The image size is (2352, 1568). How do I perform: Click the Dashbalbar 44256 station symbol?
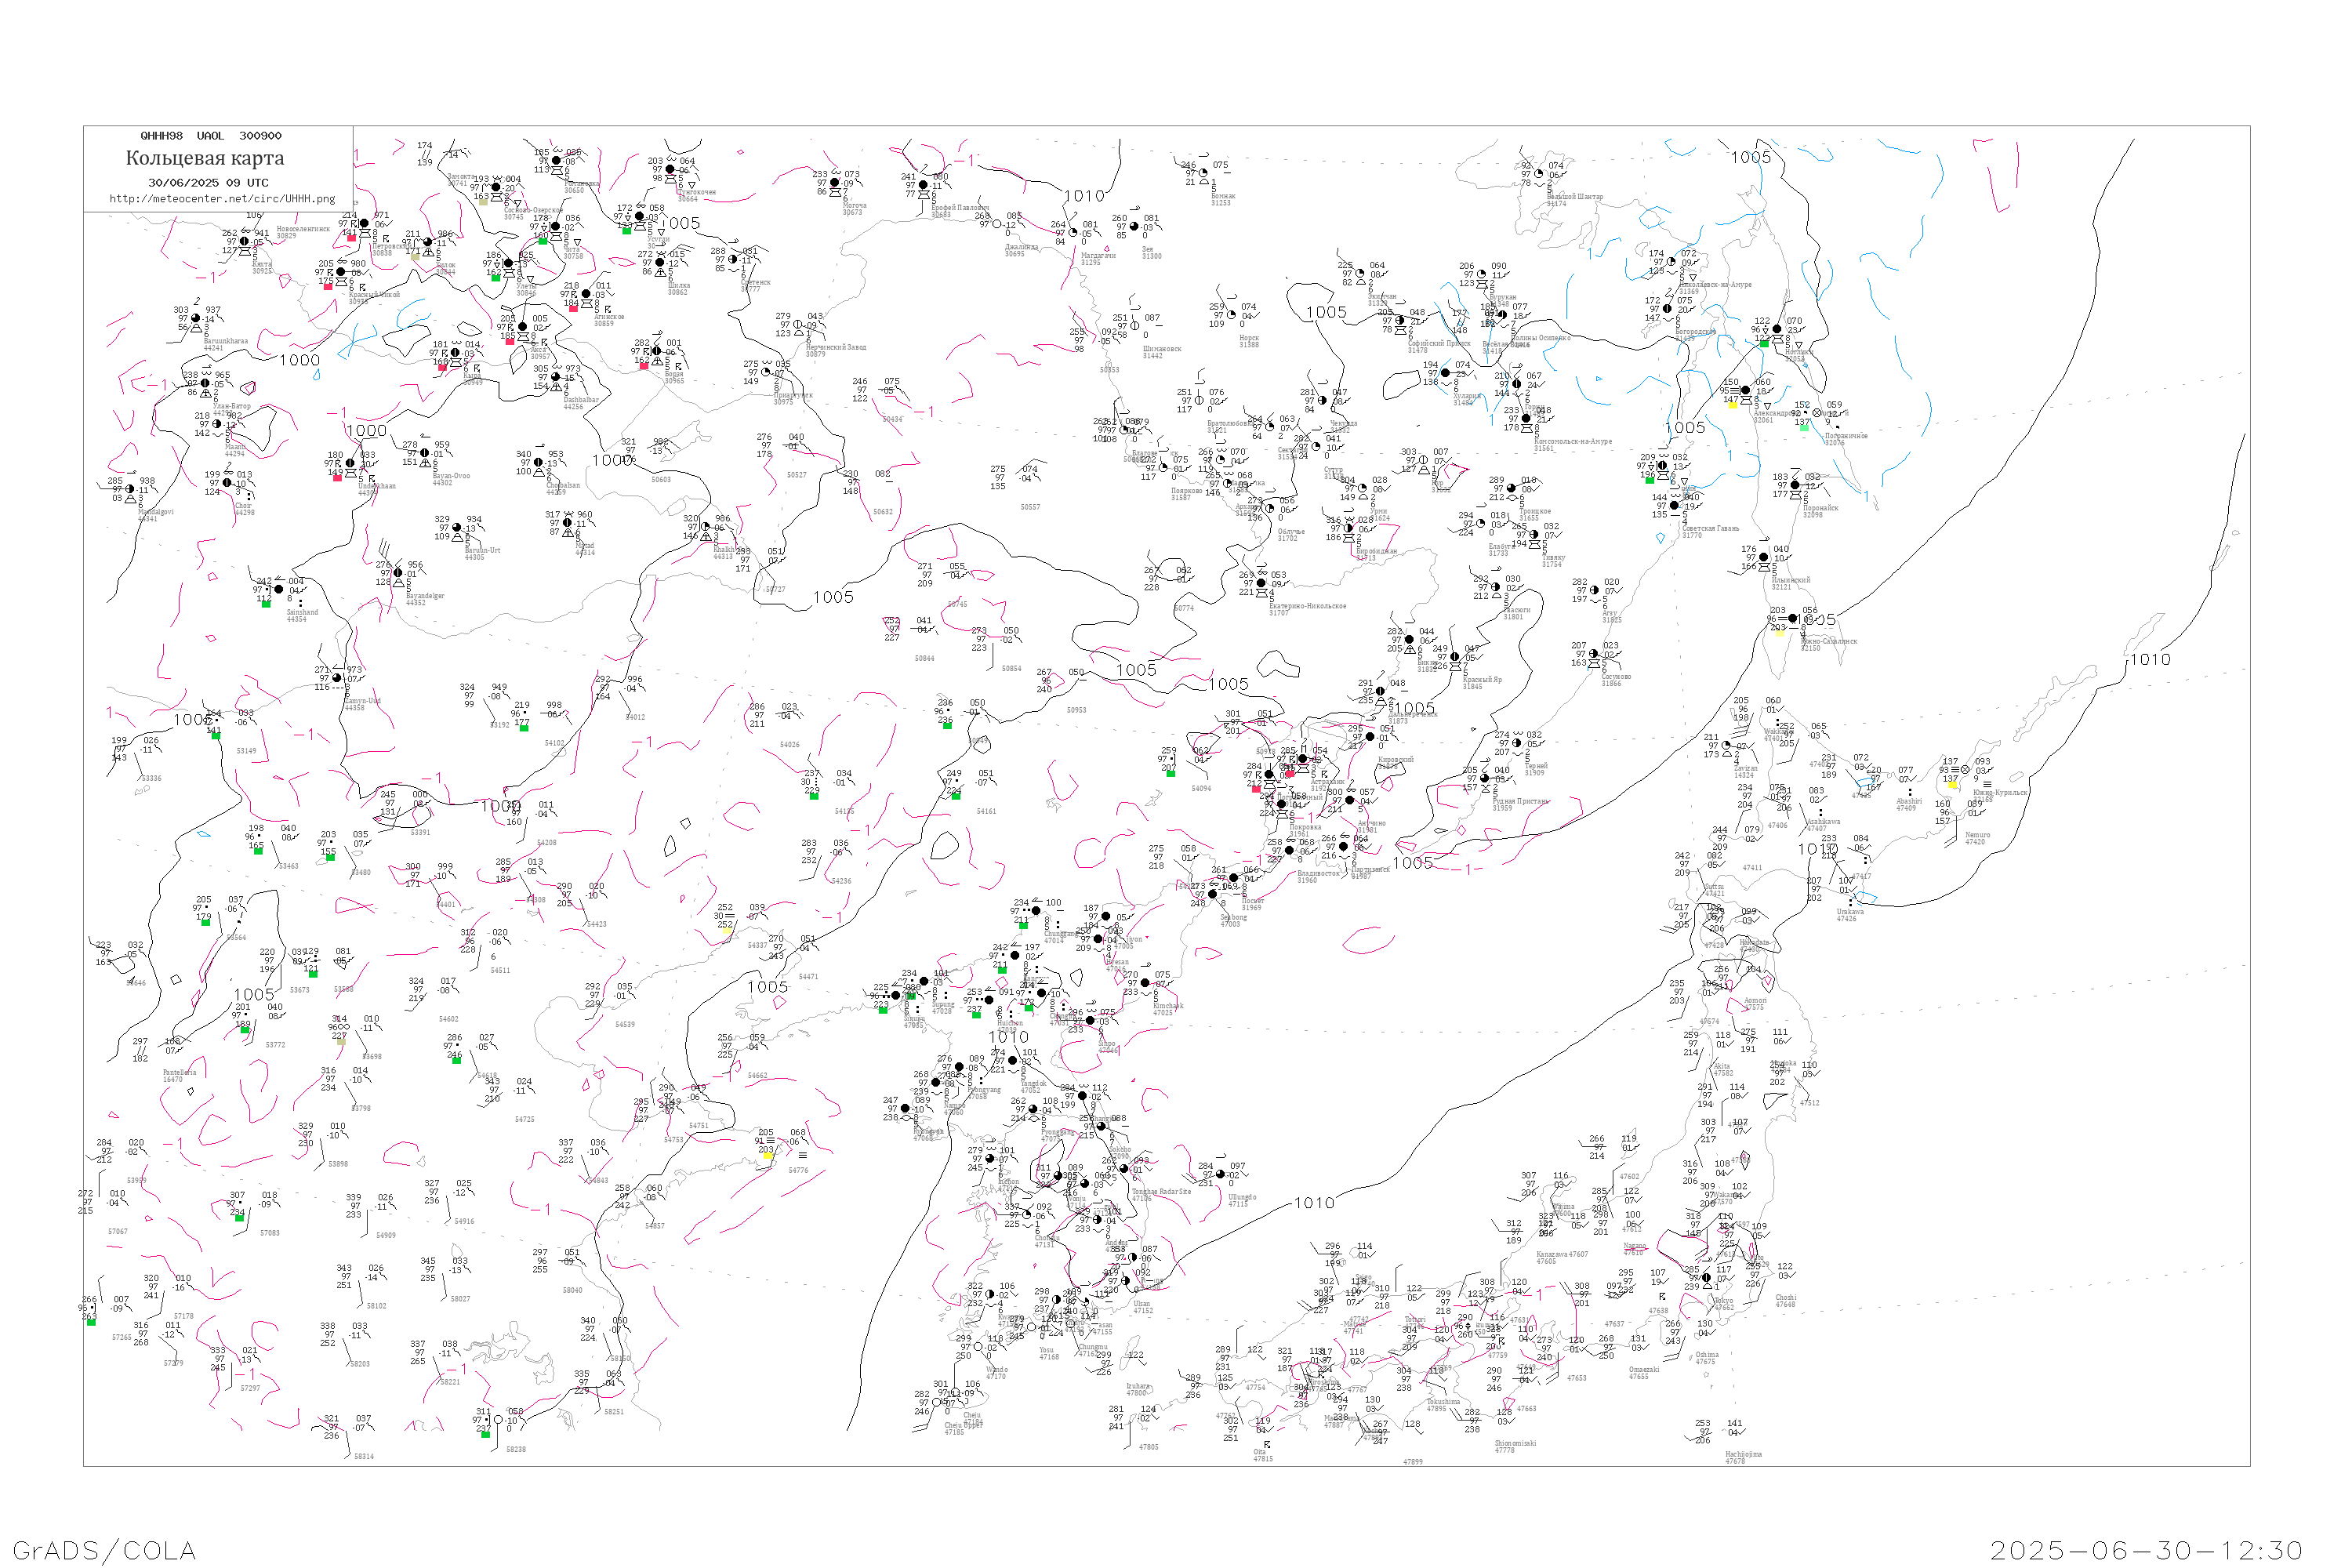pyautogui.click(x=556, y=378)
